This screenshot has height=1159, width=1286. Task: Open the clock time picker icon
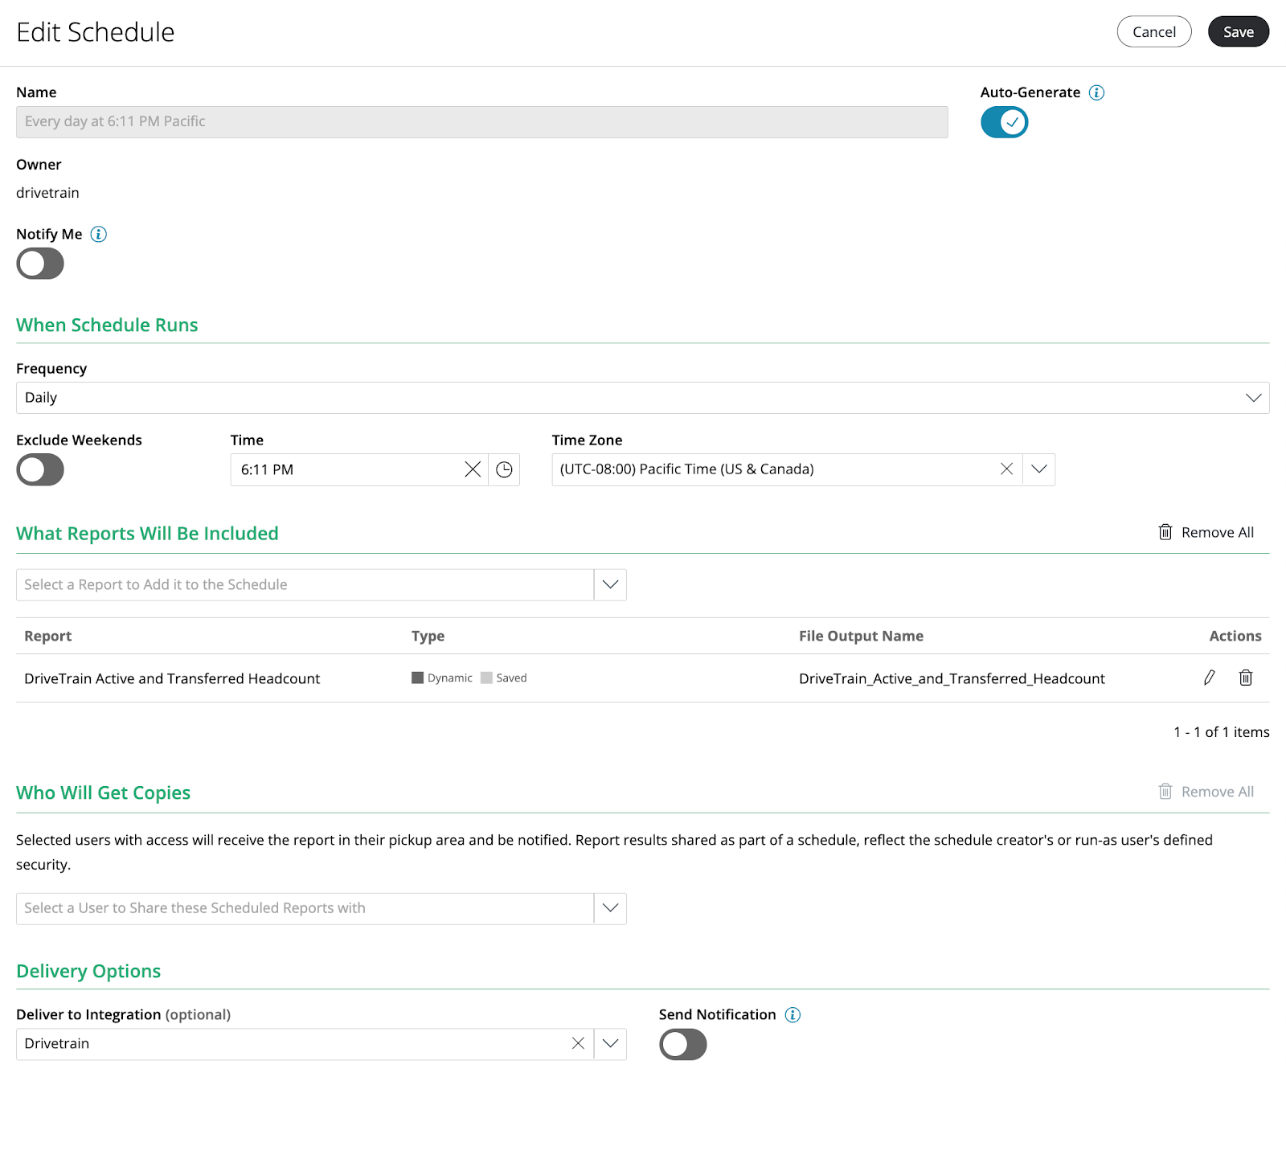(x=504, y=469)
